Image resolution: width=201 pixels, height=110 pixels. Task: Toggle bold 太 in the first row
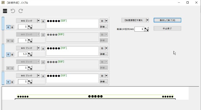(43, 21)
